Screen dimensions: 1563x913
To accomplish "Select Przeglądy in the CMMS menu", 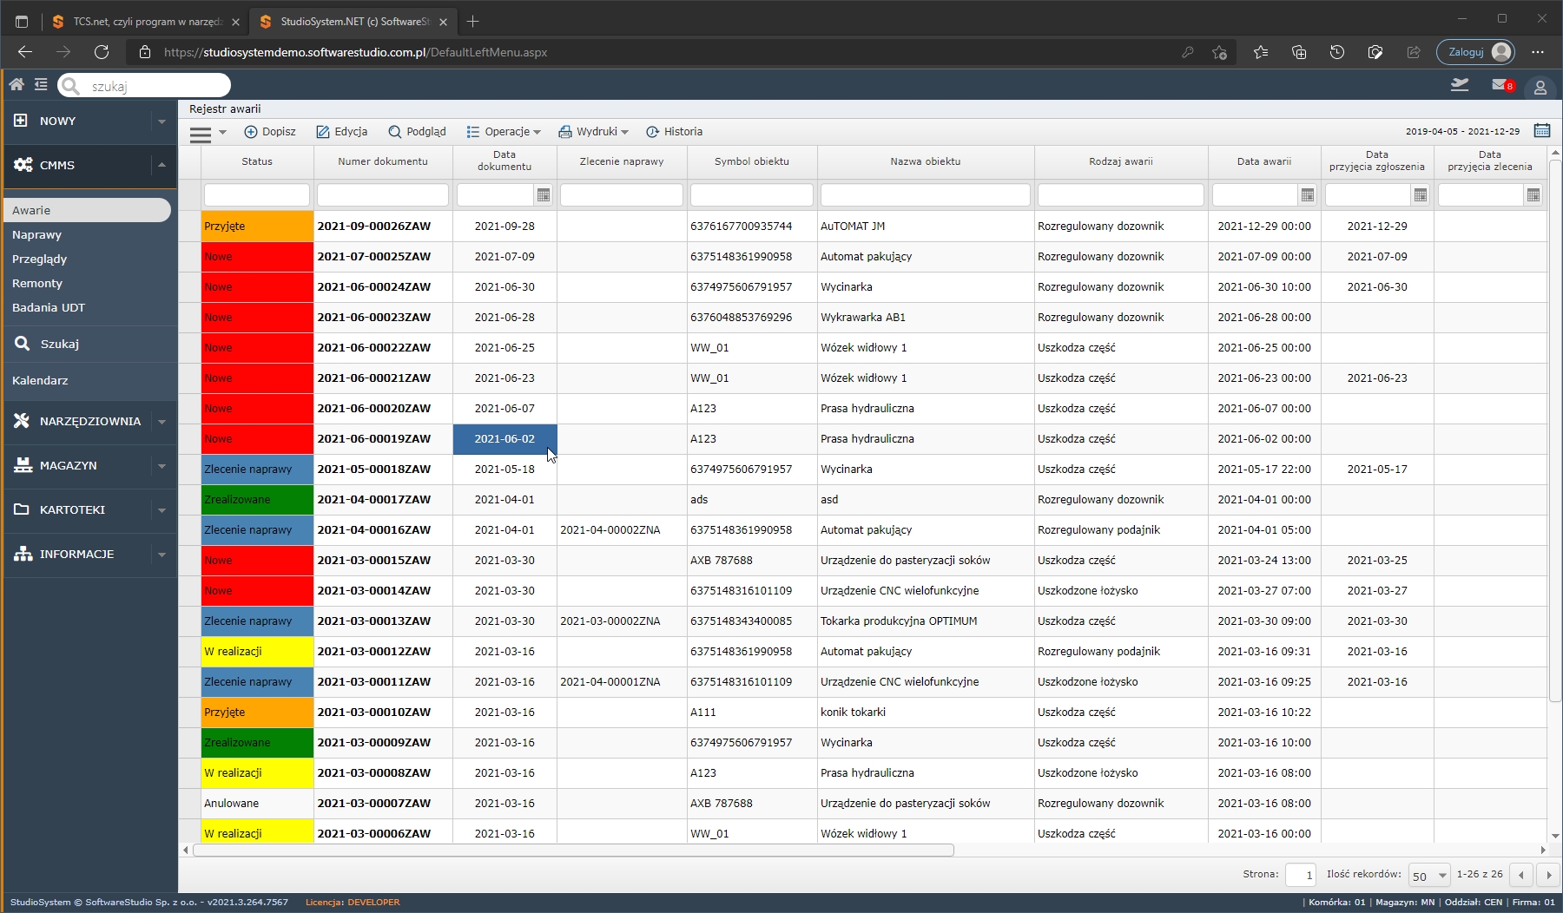I will point(39,259).
